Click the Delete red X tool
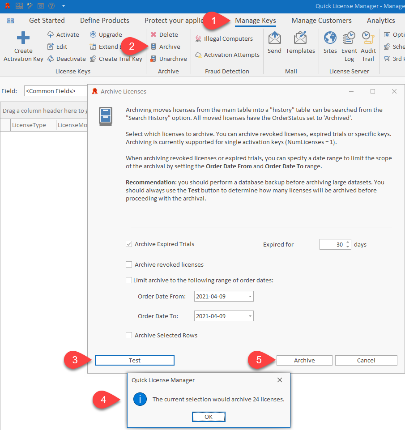The image size is (405, 430). [x=164, y=34]
